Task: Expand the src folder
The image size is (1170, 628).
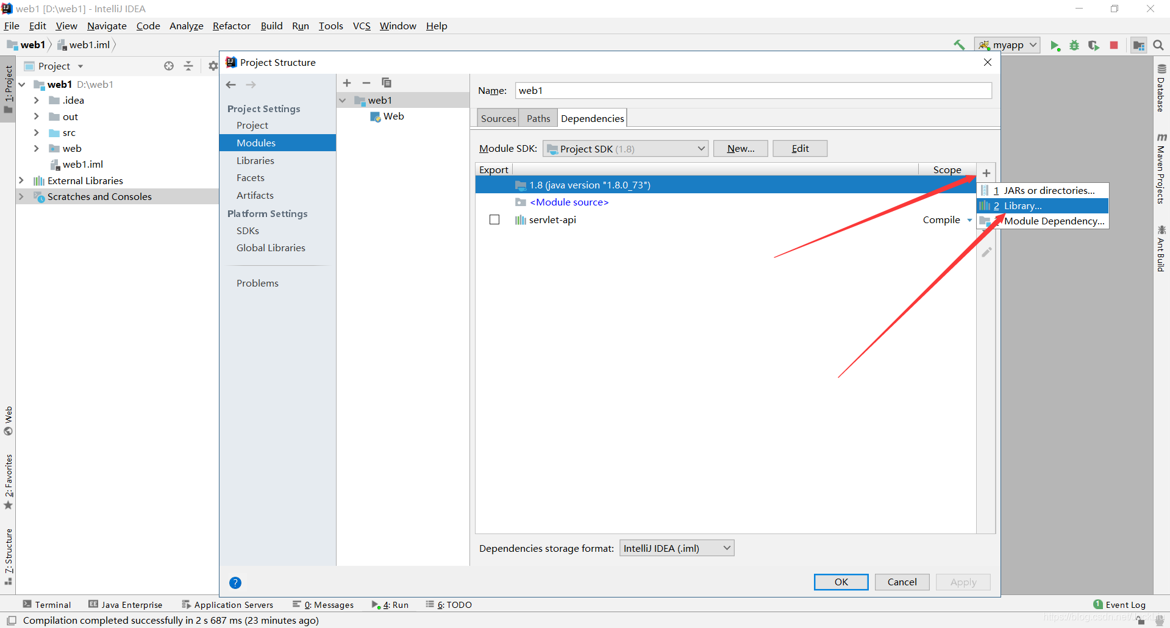Action: point(36,132)
